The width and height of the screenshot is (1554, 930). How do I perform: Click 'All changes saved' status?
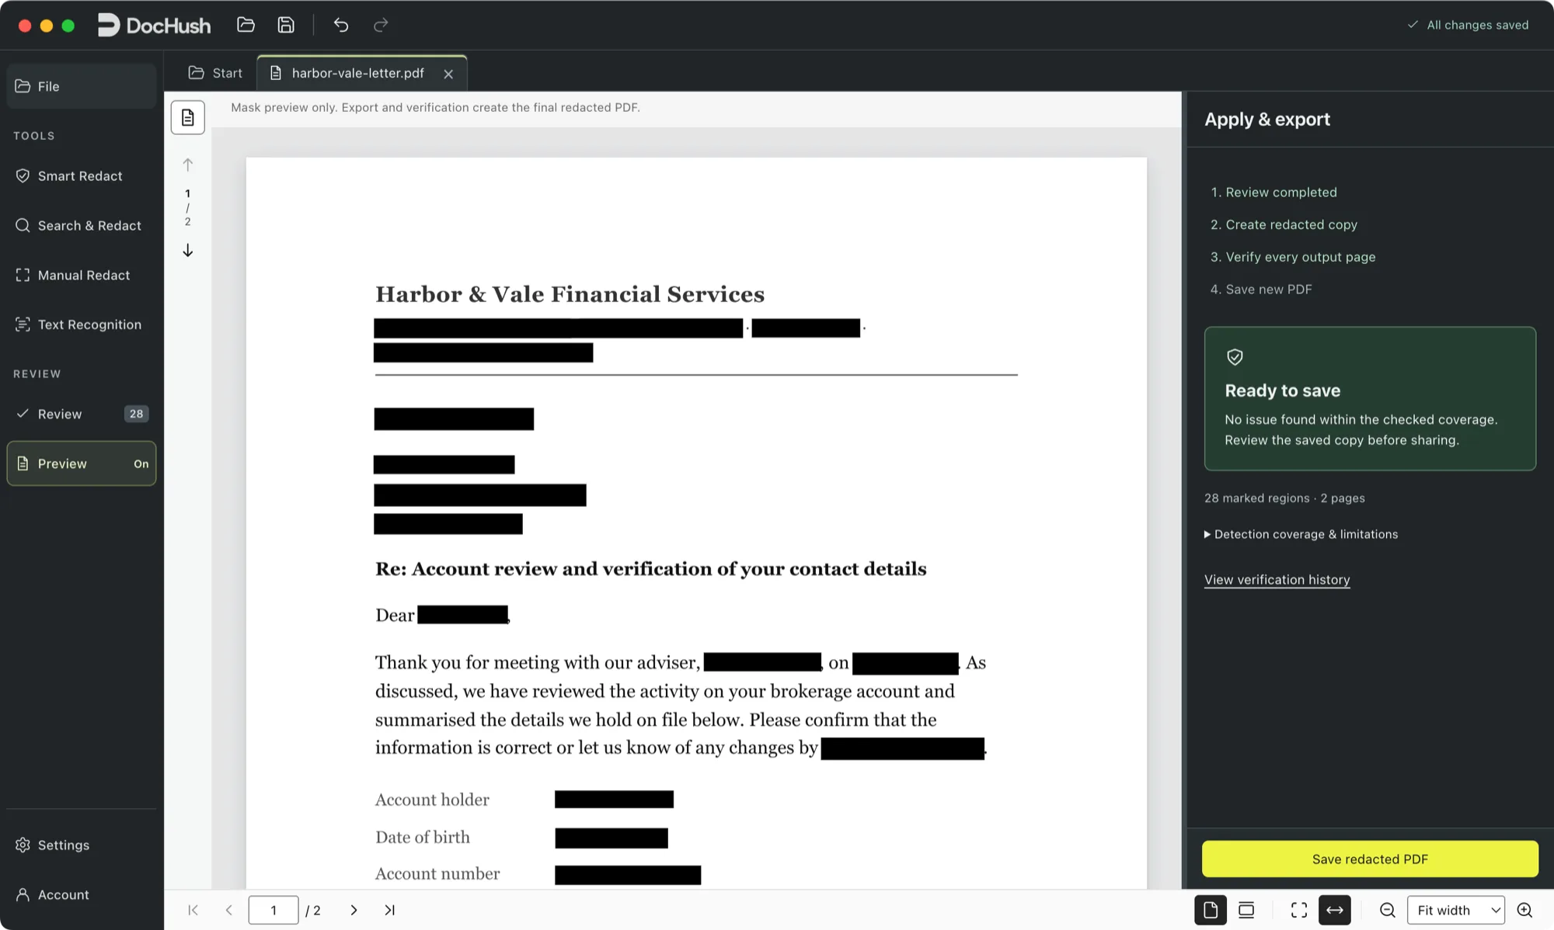coord(1468,25)
